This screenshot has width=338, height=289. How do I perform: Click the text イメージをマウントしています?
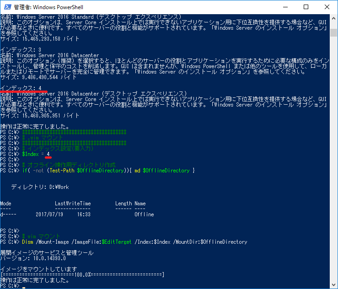[38, 269]
